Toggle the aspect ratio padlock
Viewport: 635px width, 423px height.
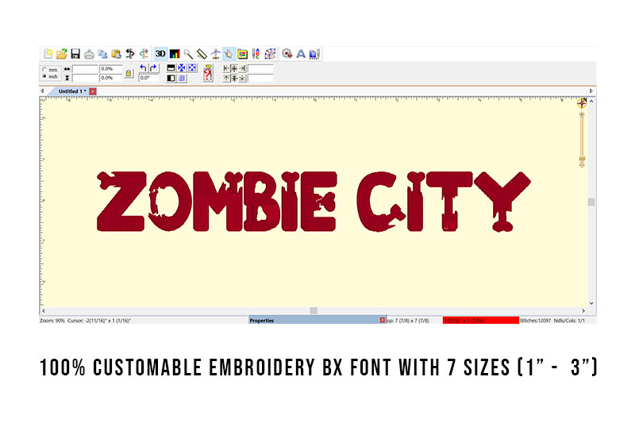pos(129,74)
